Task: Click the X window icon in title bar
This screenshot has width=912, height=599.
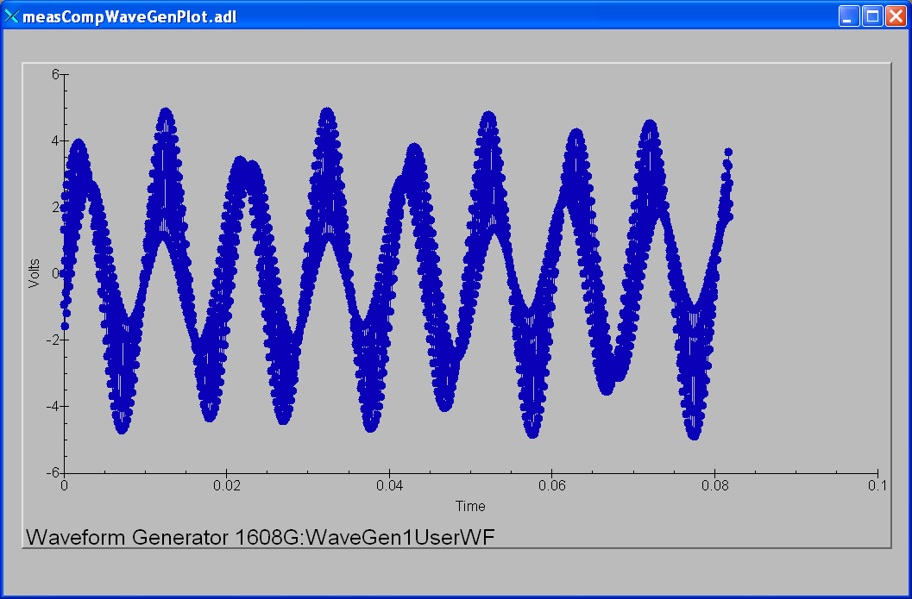Action: [11, 16]
